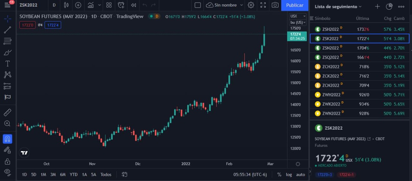Open the forecast and measurement tools
The image size is (412, 181).
(x=7, y=86)
